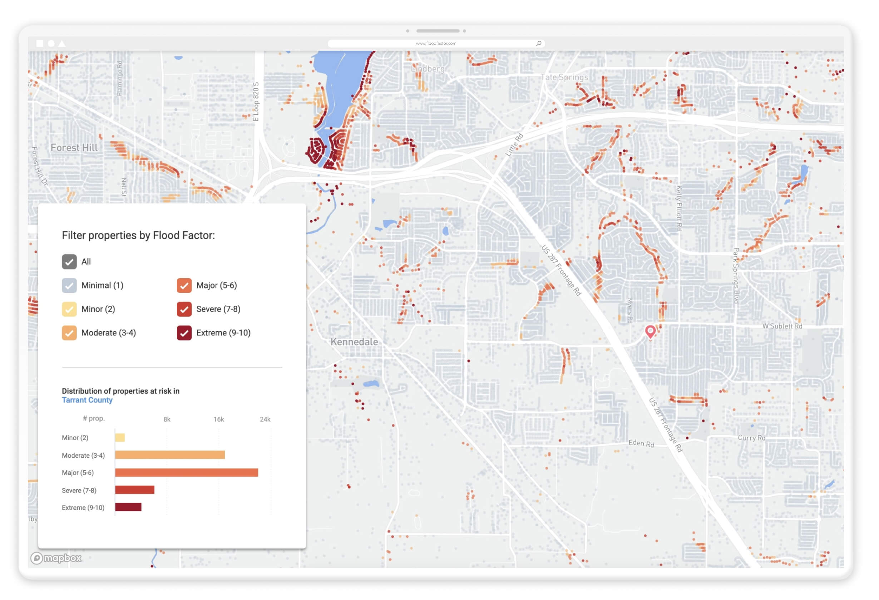
Task: Click the Extreme (9-10) chart bar
Action: [x=128, y=507]
